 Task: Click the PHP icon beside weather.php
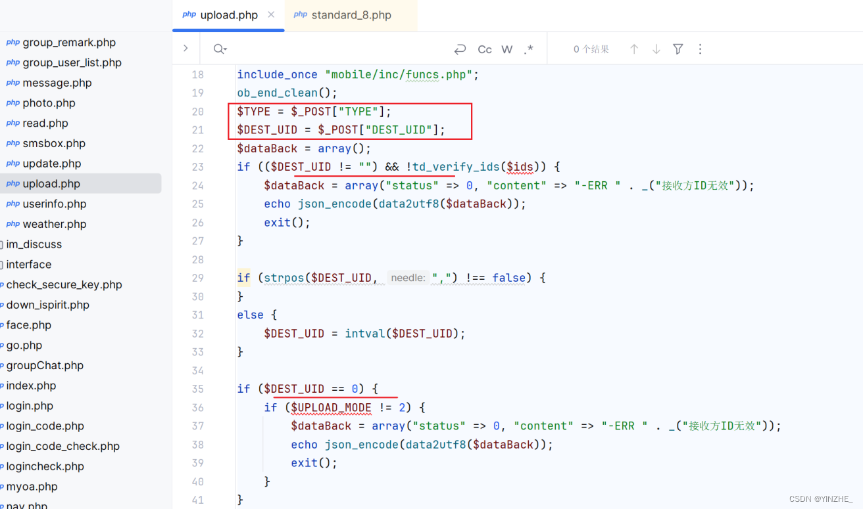click(x=13, y=225)
